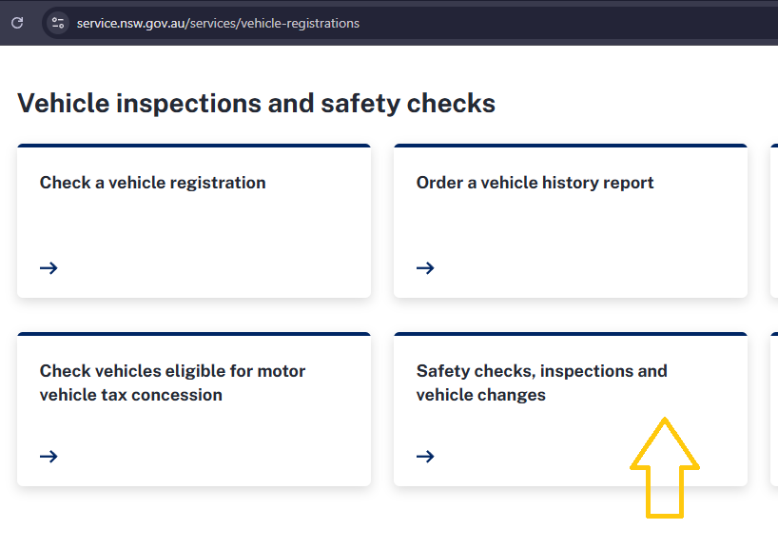Open the Order a vehicle history report link
Screen dimensions: 778x549
tap(535, 183)
